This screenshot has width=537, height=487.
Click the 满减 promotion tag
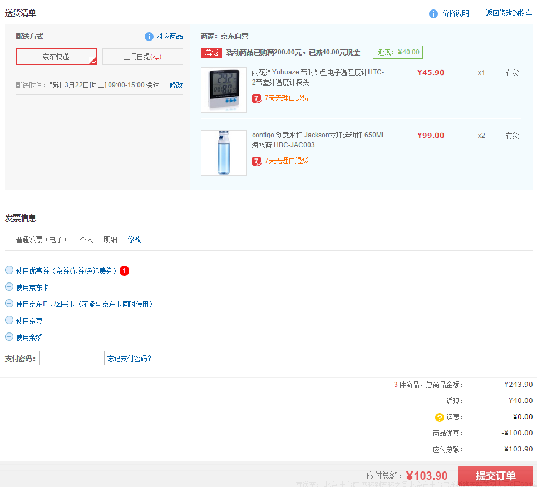pos(211,53)
